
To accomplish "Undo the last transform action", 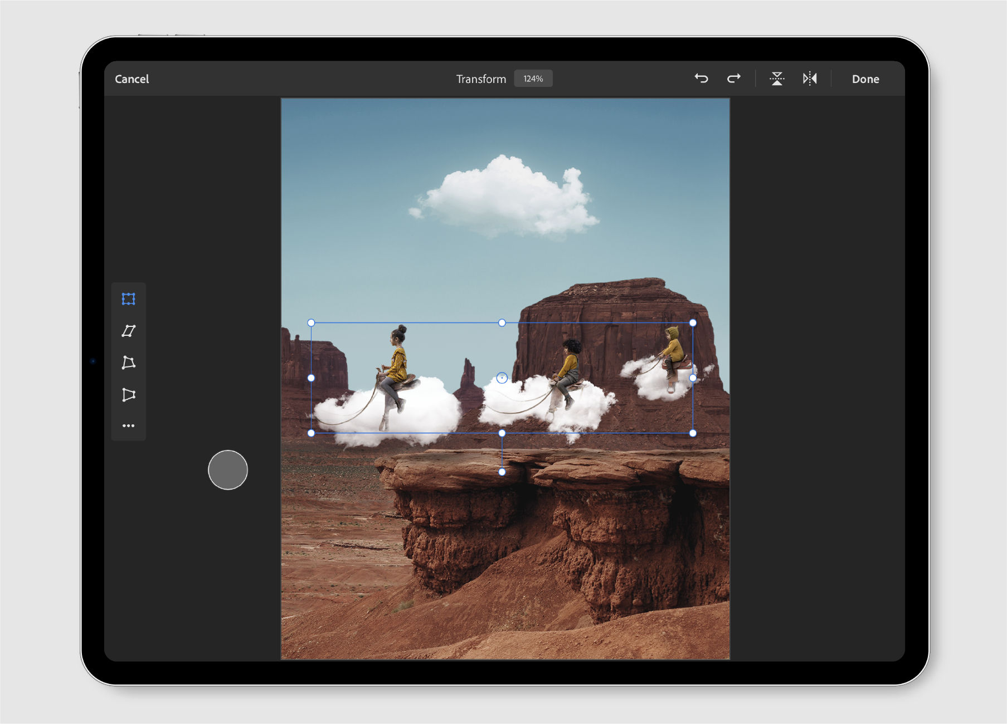I will coord(701,79).
